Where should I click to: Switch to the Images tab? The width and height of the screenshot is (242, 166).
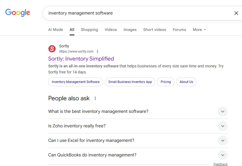point(130,30)
